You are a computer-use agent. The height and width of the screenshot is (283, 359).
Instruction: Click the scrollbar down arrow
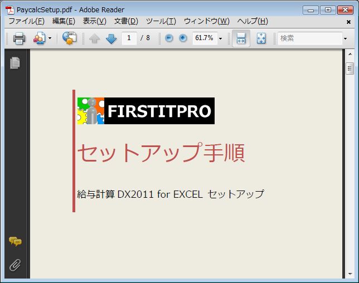[350, 274]
